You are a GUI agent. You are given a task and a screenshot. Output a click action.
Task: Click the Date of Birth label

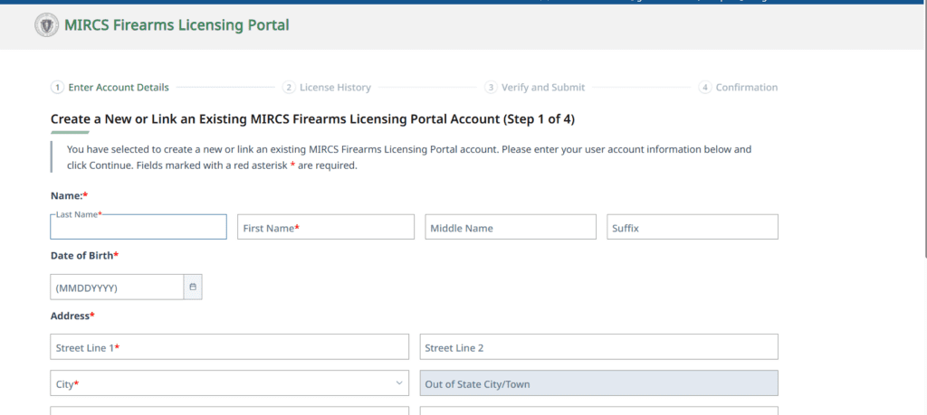pyautogui.click(x=84, y=255)
